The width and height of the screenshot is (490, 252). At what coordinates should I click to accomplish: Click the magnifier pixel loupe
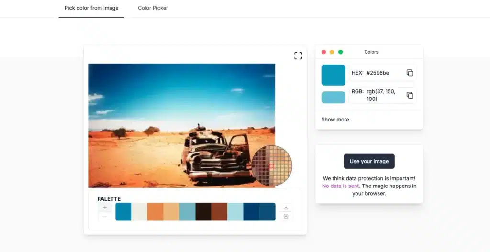click(272, 166)
